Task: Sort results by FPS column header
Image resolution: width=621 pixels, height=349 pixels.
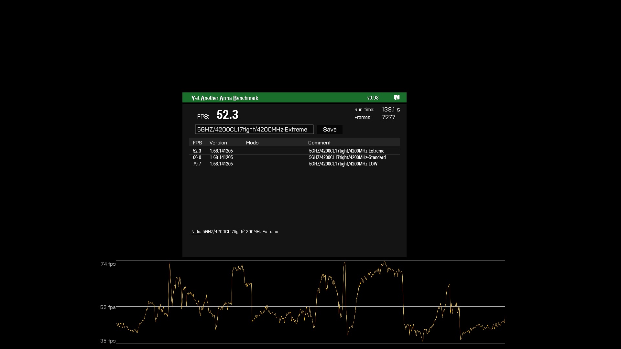Action: point(197,143)
